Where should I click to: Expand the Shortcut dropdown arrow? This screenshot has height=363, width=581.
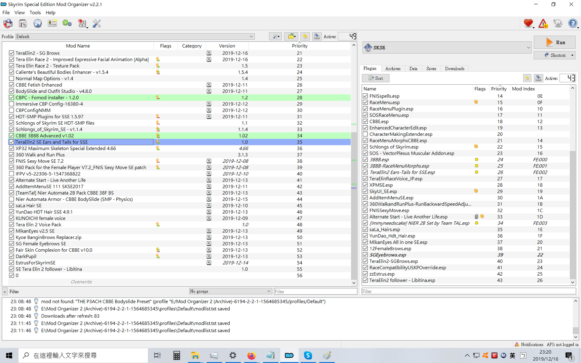pyautogui.click(x=572, y=55)
